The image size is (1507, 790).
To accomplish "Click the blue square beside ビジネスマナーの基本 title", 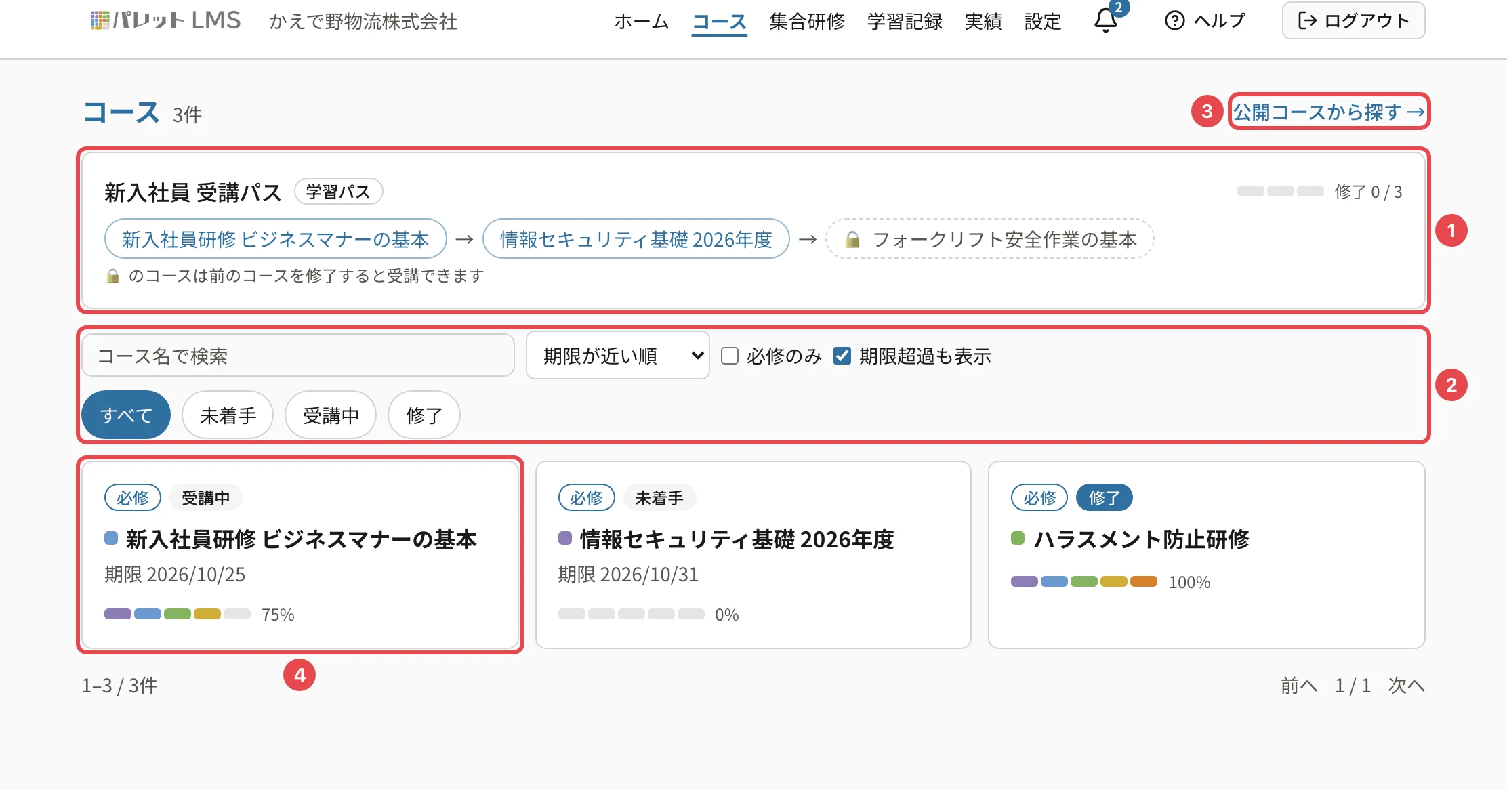I will pos(111,539).
